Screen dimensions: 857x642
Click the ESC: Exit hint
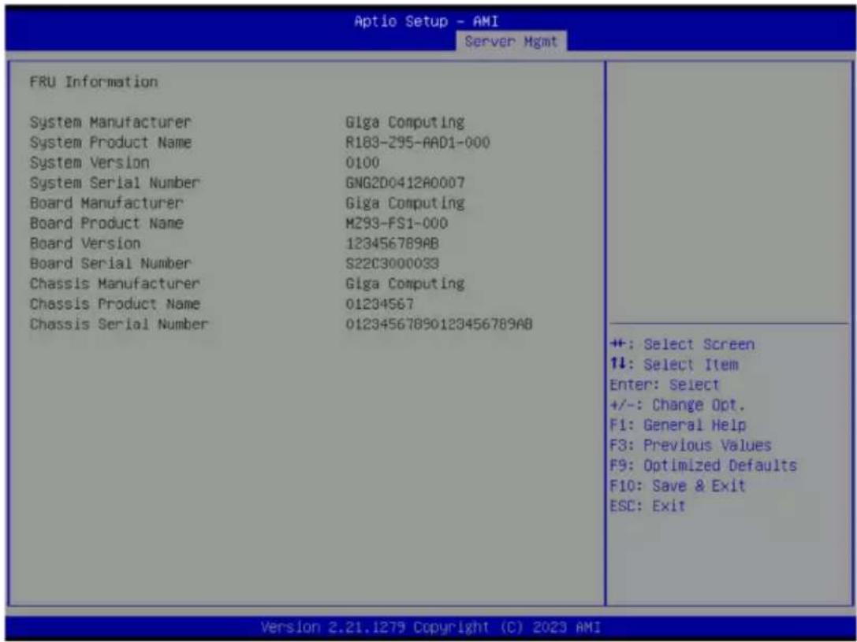pos(647,506)
